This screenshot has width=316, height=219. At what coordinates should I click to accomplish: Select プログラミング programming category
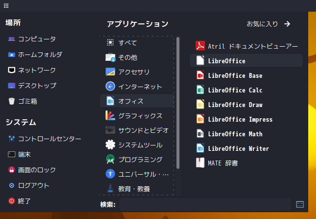137,159
